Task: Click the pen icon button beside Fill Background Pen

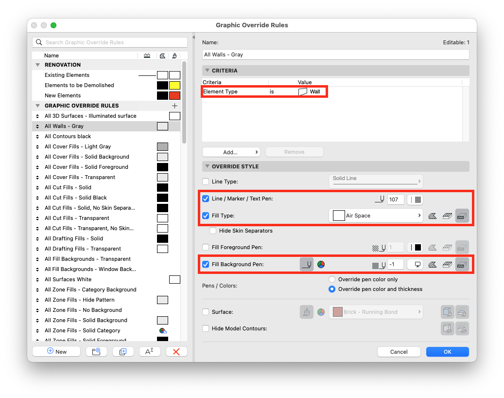Action: [307, 265]
